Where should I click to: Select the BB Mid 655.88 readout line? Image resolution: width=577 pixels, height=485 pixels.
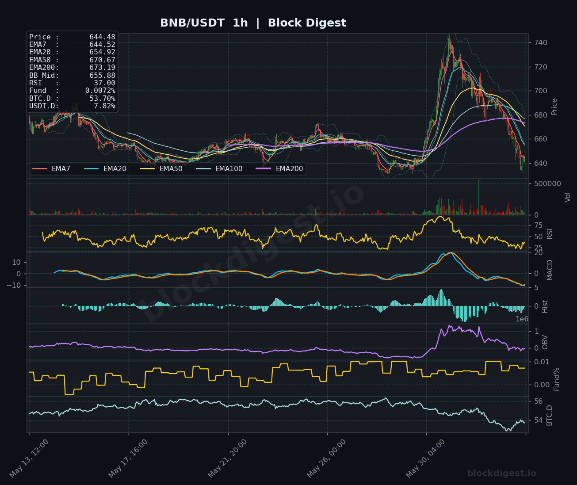coord(72,76)
